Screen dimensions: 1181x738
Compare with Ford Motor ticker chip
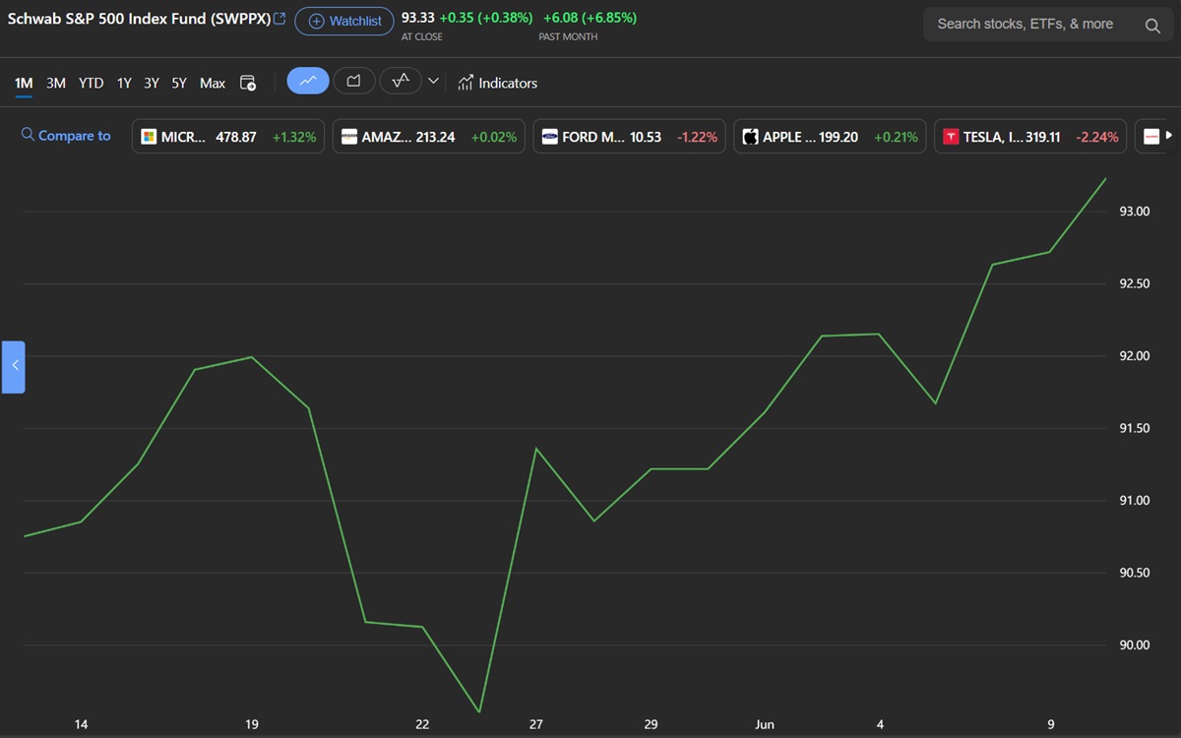click(629, 137)
